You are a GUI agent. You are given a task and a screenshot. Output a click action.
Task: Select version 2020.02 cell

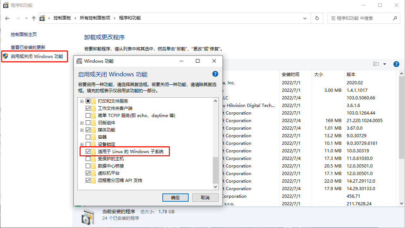(355, 83)
